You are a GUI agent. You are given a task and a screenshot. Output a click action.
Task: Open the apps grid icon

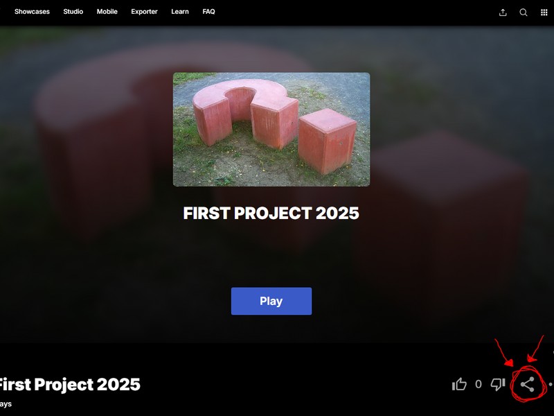pyautogui.click(x=544, y=12)
